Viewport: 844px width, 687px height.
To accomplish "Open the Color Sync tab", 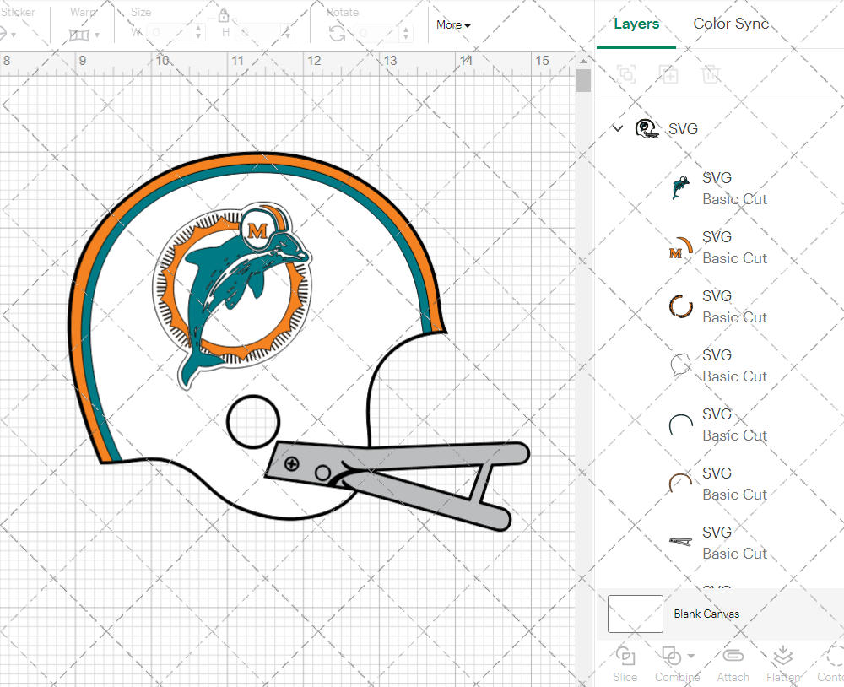I will (x=730, y=24).
